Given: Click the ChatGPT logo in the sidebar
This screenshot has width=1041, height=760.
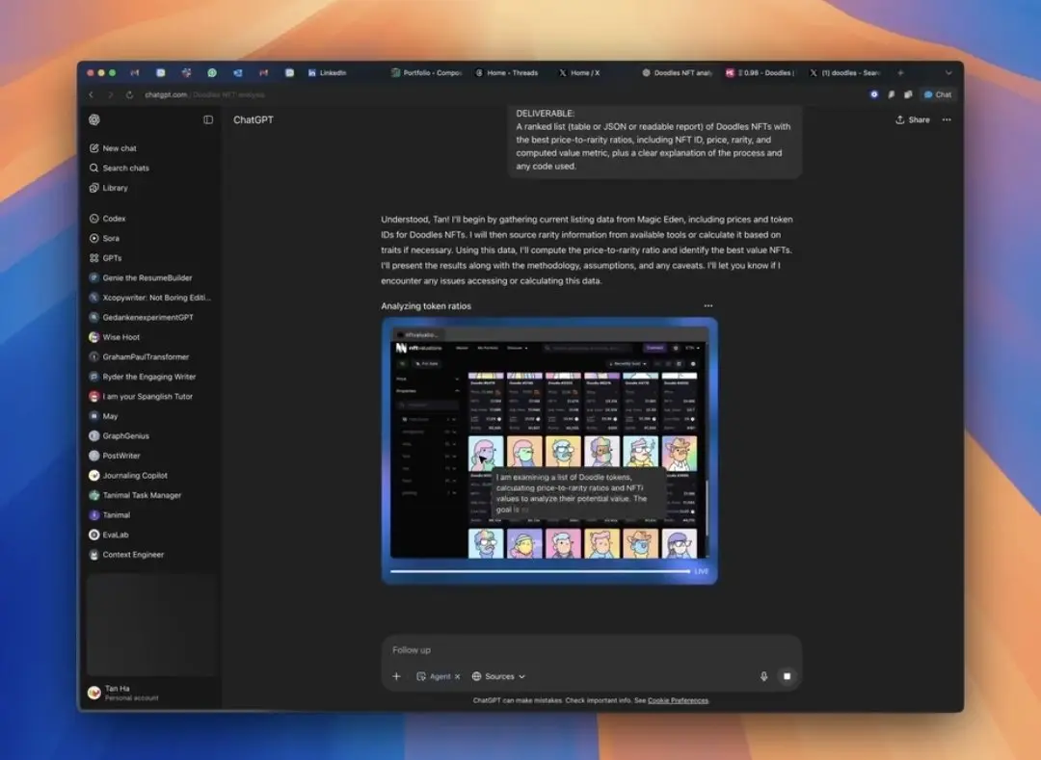Looking at the screenshot, I should pos(94,119).
